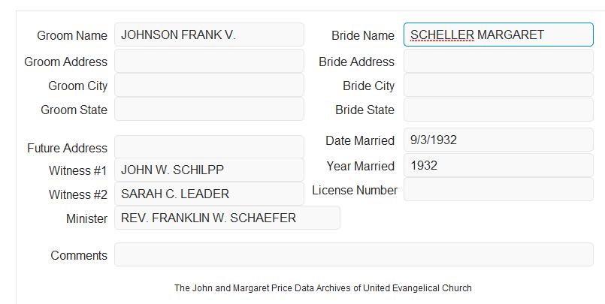
Task: Focus the Groom State field
Action: coord(209,109)
